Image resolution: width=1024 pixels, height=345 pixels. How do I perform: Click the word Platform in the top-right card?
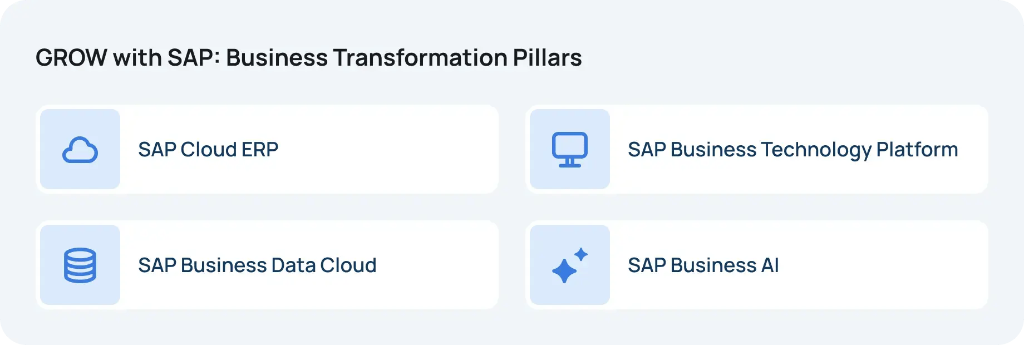click(x=917, y=150)
